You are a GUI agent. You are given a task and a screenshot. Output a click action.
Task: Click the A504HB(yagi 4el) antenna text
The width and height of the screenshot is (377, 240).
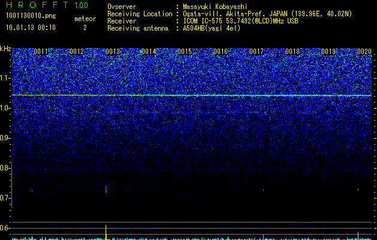point(212,28)
